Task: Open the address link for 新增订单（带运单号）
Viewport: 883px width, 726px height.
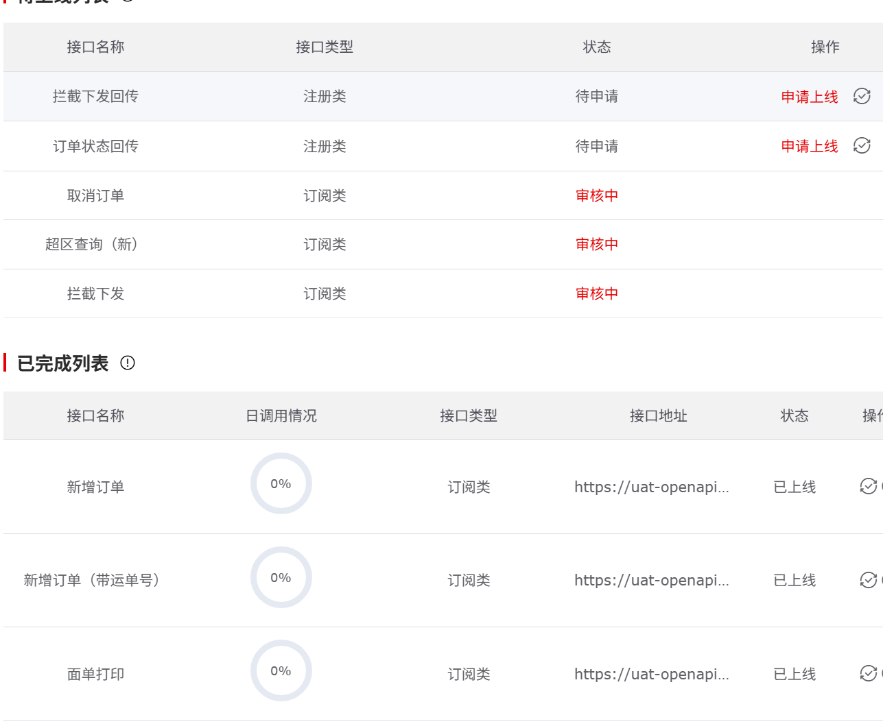Action: (652, 580)
